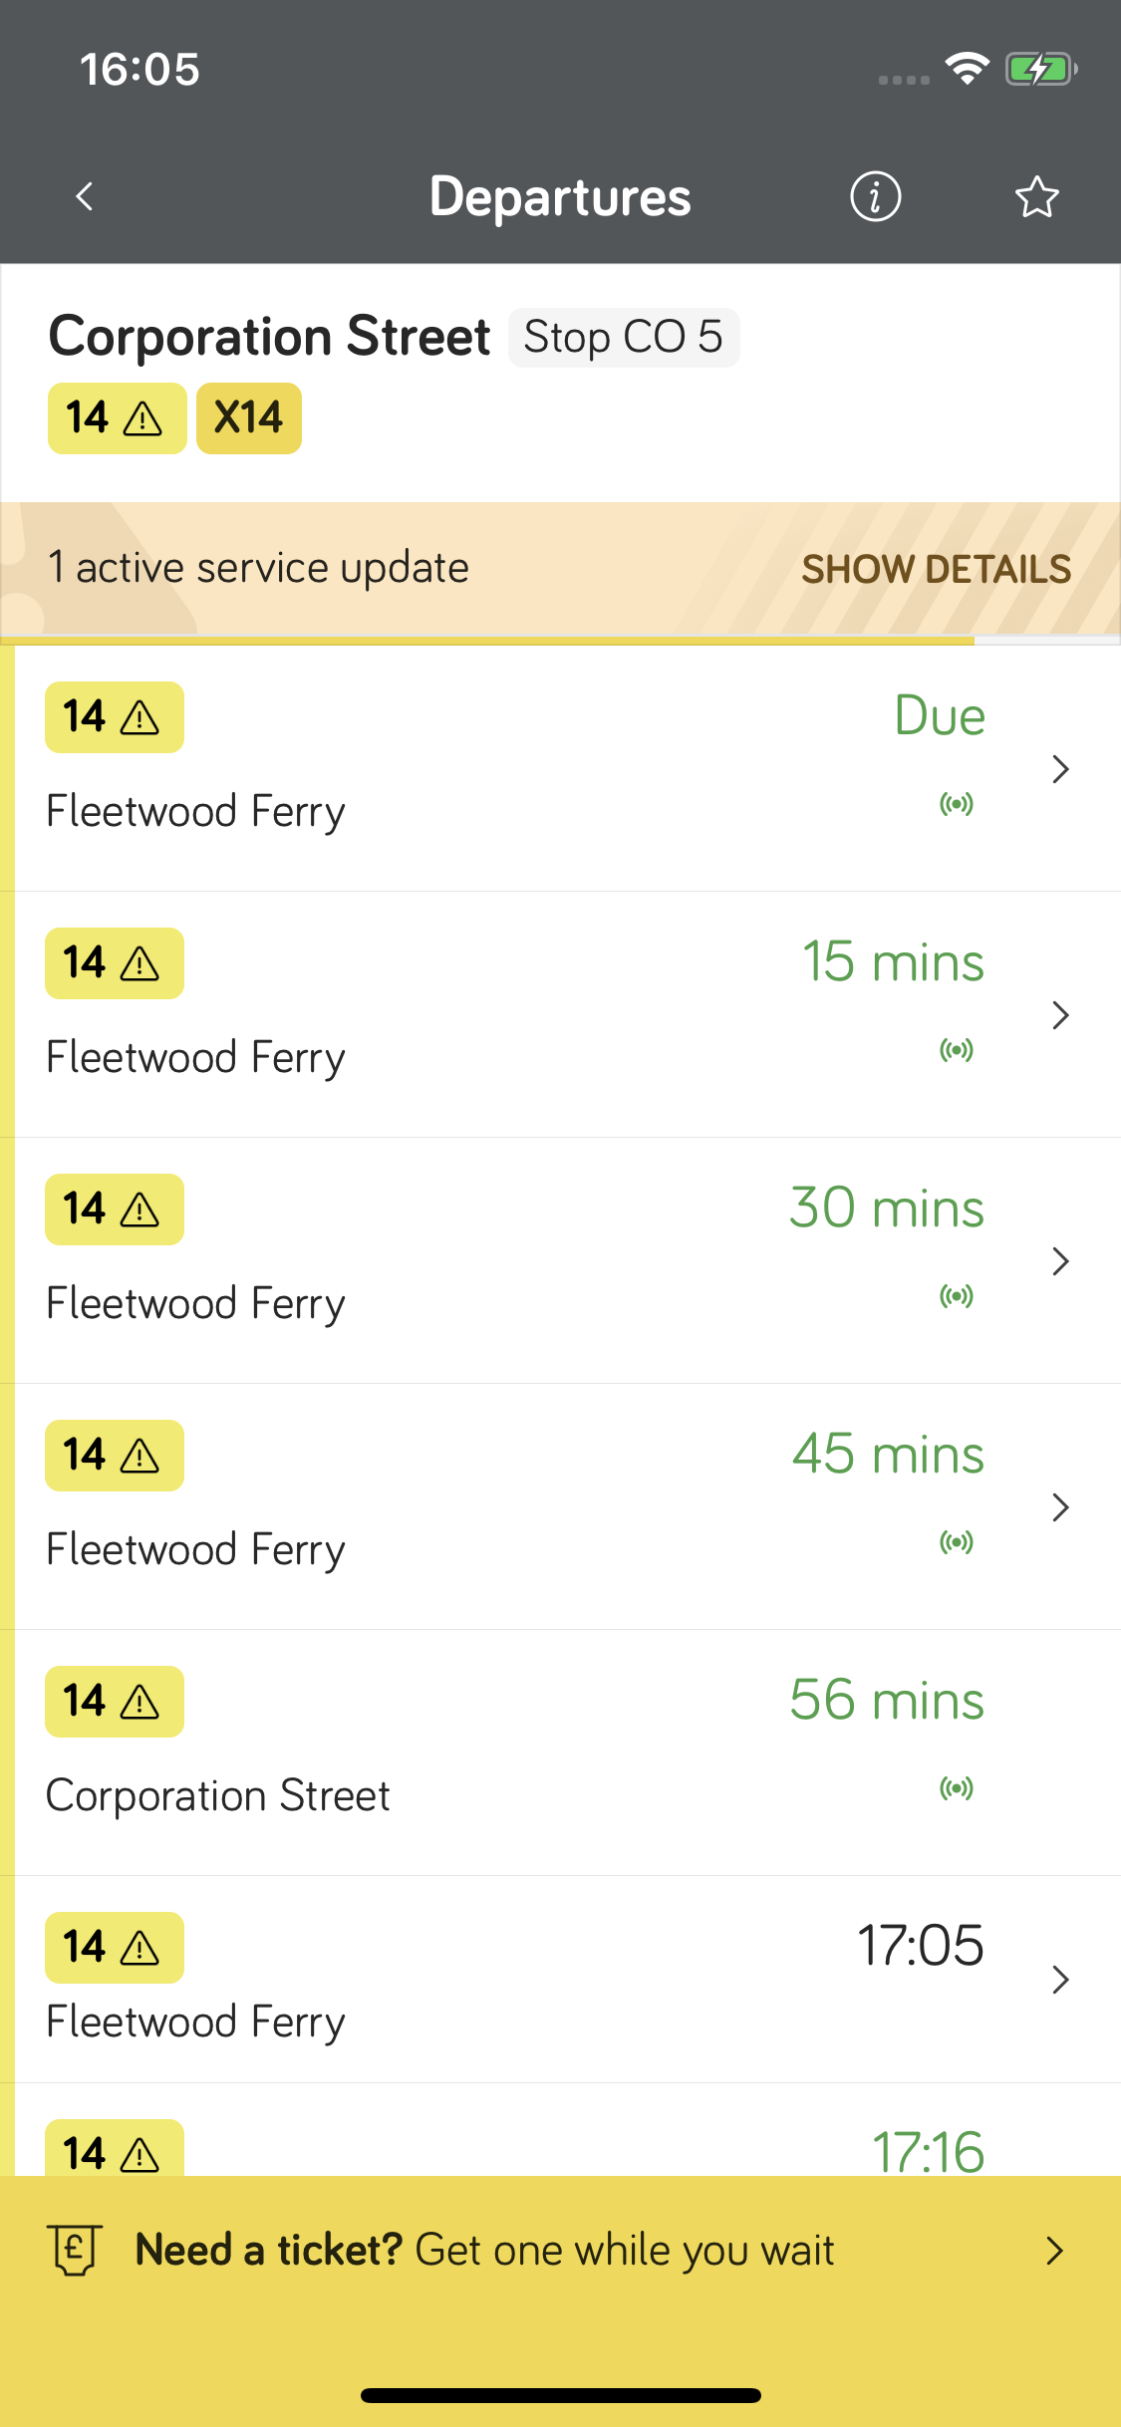
Task: Tap the Stop CO 5 label
Action: 624,338
